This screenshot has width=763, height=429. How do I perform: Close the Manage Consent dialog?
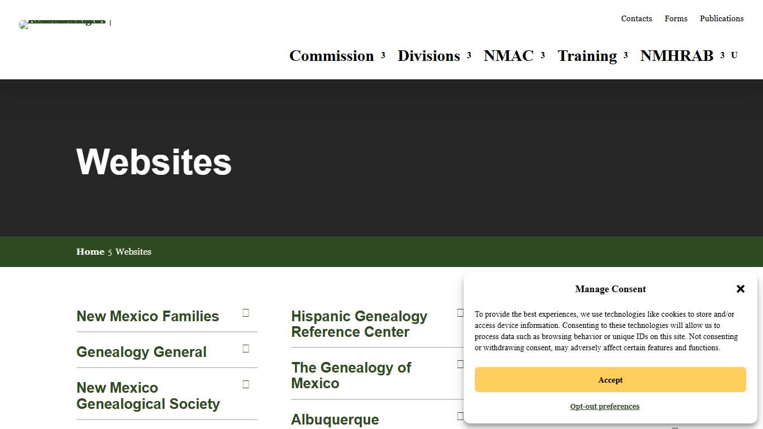click(x=740, y=289)
